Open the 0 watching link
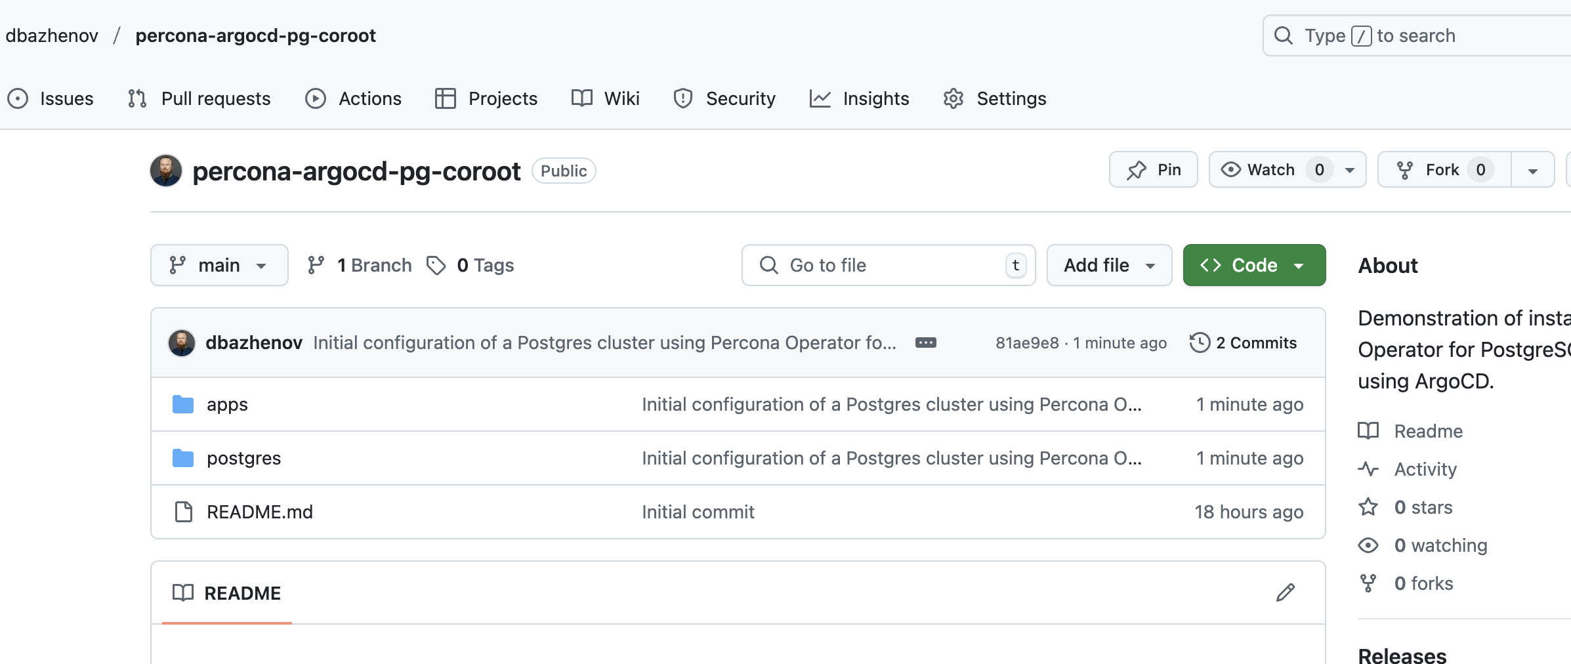The image size is (1571, 664). pyautogui.click(x=1441, y=545)
